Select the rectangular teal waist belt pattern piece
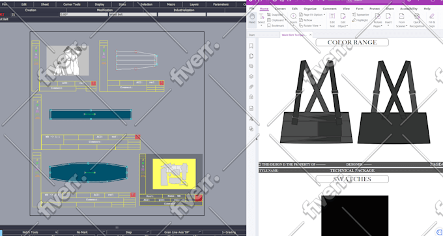Screen dimensions: 443x236 [x=91, y=115]
